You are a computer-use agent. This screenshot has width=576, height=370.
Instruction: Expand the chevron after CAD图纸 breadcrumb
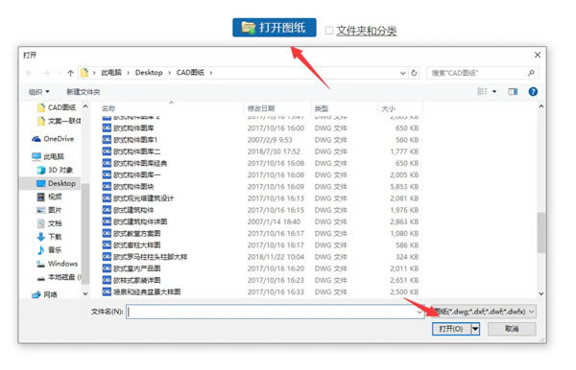point(211,73)
